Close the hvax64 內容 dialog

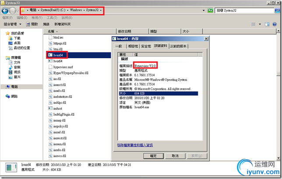tap(206, 39)
